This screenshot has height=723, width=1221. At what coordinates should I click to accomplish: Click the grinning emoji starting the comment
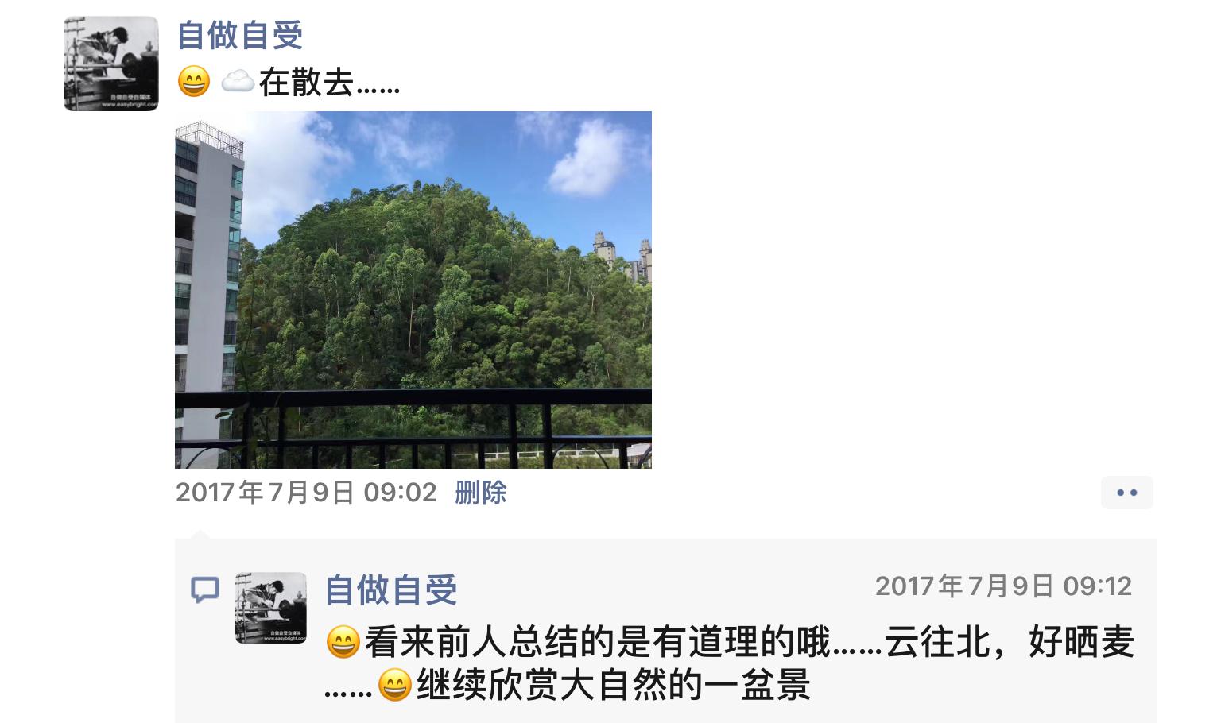[x=343, y=642]
